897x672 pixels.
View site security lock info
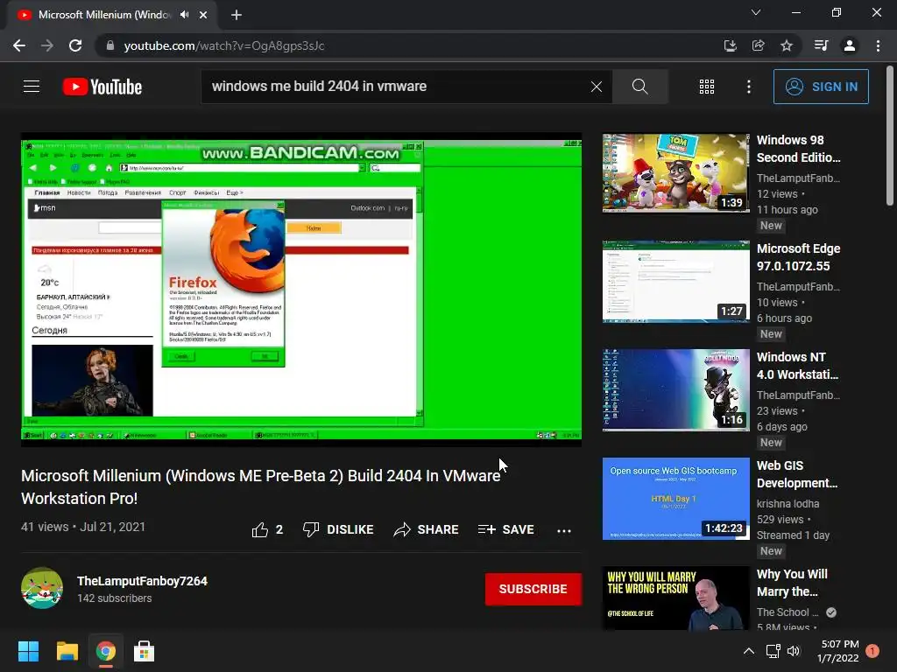109,45
